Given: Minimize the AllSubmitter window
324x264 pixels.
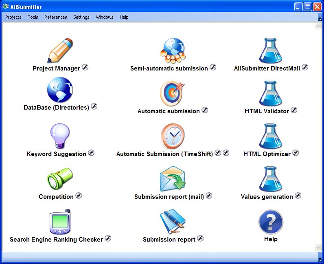Looking at the screenshot, I should pos(298,7).
